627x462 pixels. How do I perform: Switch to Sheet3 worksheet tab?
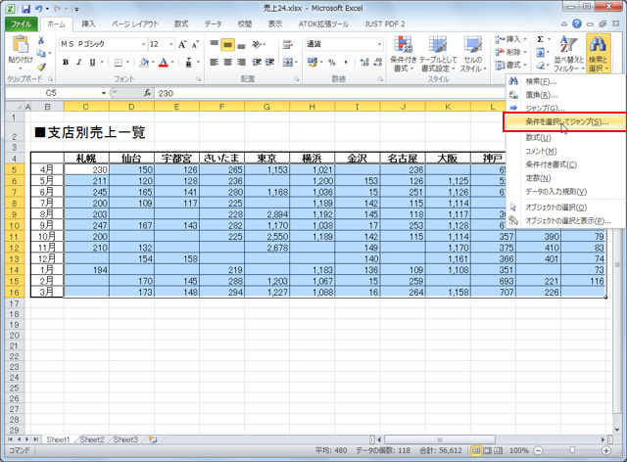coord(125,439)
